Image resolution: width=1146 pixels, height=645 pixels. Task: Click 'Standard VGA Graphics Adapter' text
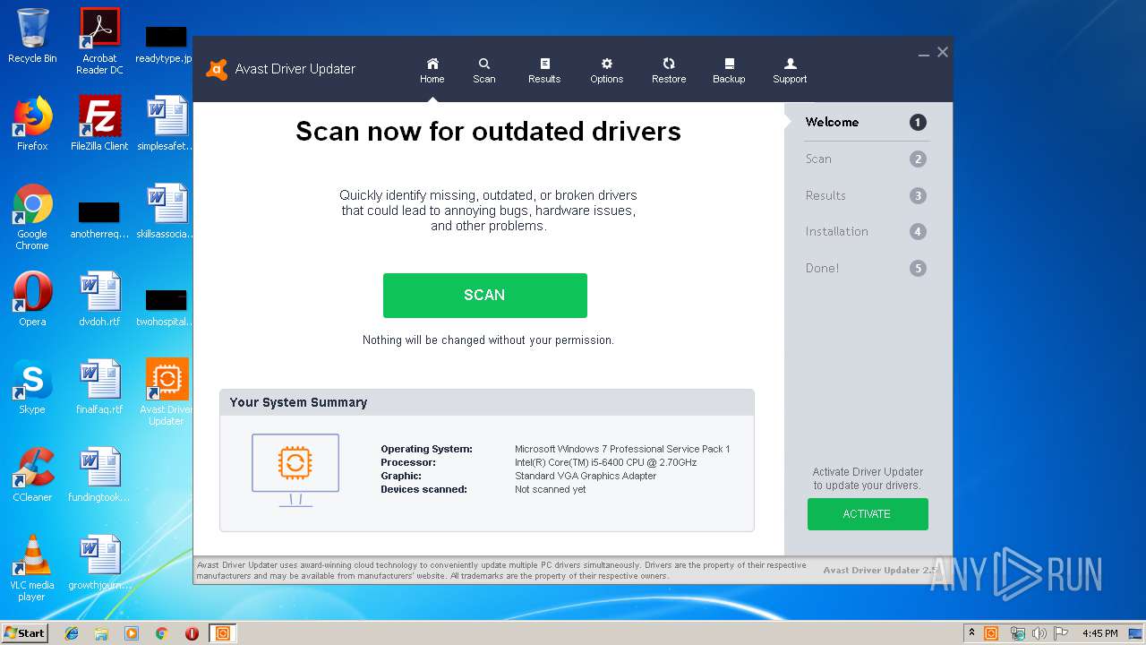point(586,477)
